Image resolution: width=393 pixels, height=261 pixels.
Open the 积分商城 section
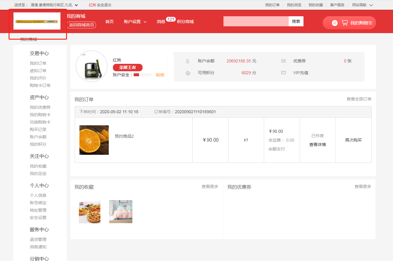coord(186,21)
